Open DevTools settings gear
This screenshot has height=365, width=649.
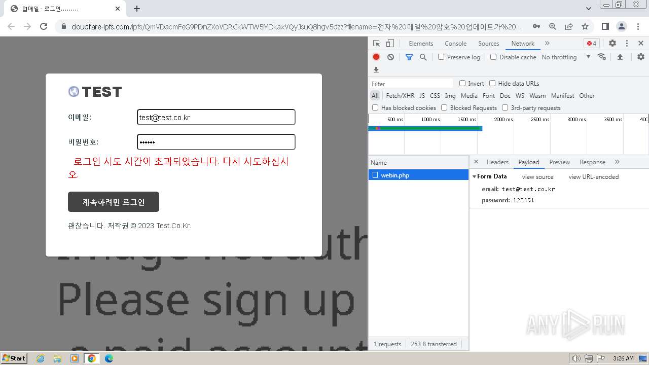tap(612, 44)
